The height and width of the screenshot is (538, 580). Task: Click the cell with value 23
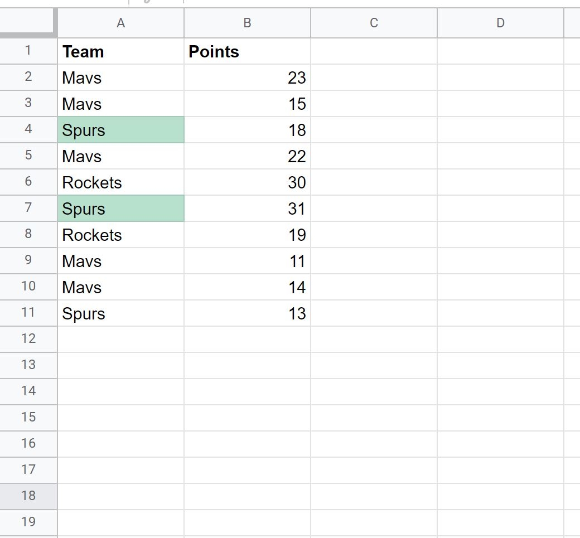coord(247,77)
